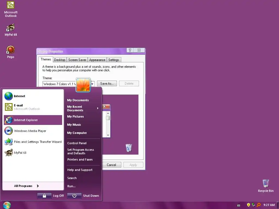This screenshot has height=209, width=279.
Task: Click the Delete button in Display Properties
Action: coord(129,84)
